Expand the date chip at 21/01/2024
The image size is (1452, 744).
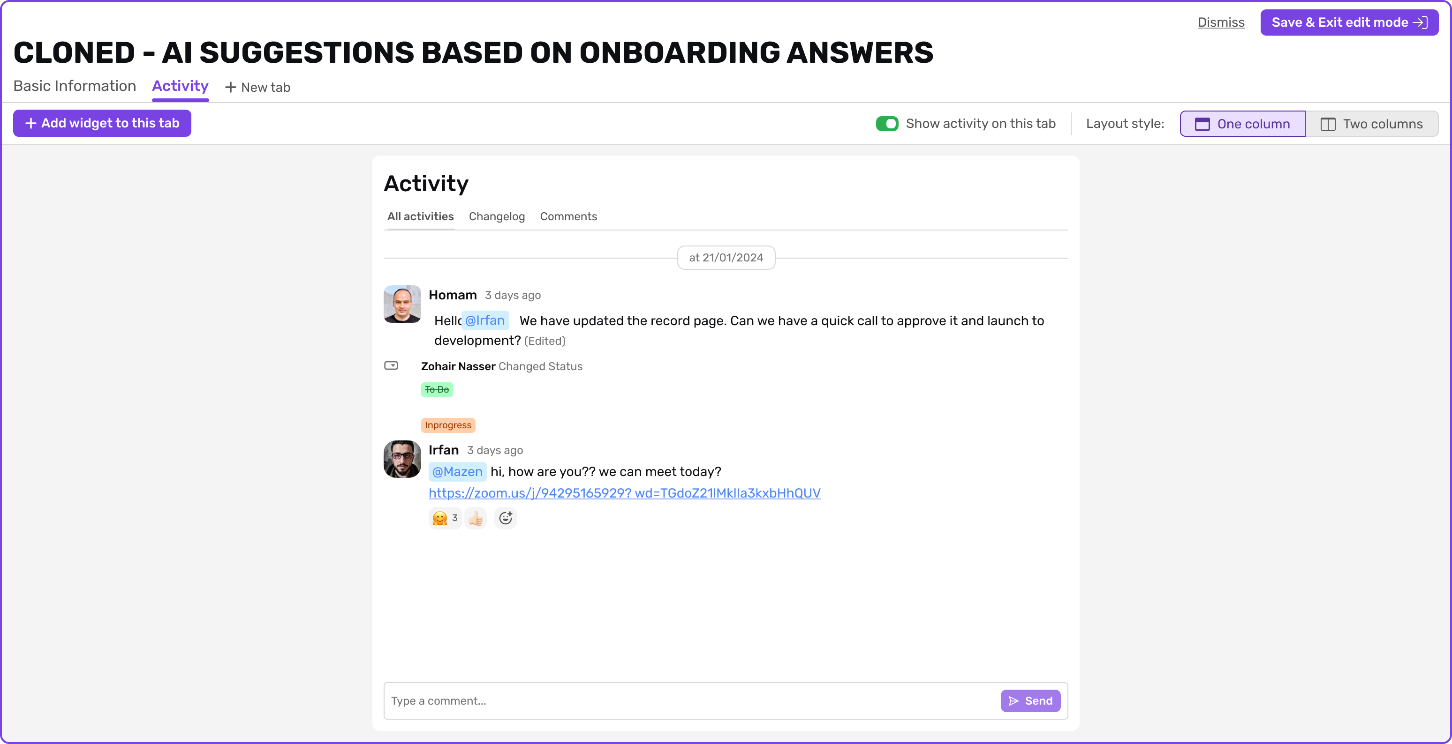(726, 257)
